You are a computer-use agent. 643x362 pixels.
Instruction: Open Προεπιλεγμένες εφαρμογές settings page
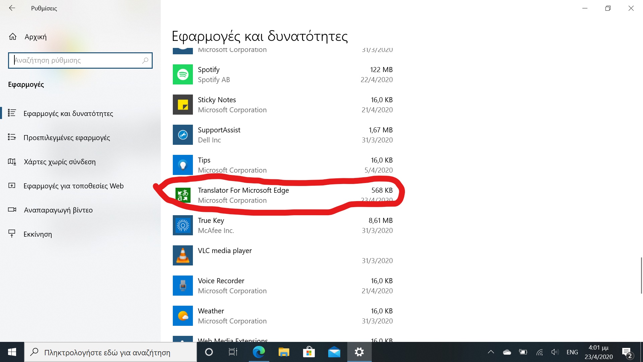[67, 137]
